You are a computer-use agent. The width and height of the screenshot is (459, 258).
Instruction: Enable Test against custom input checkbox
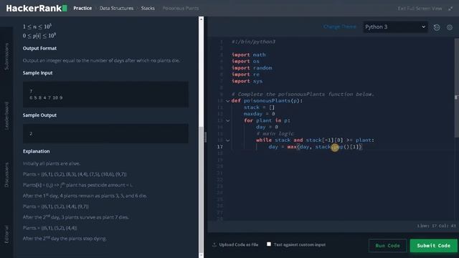(269, 244)
